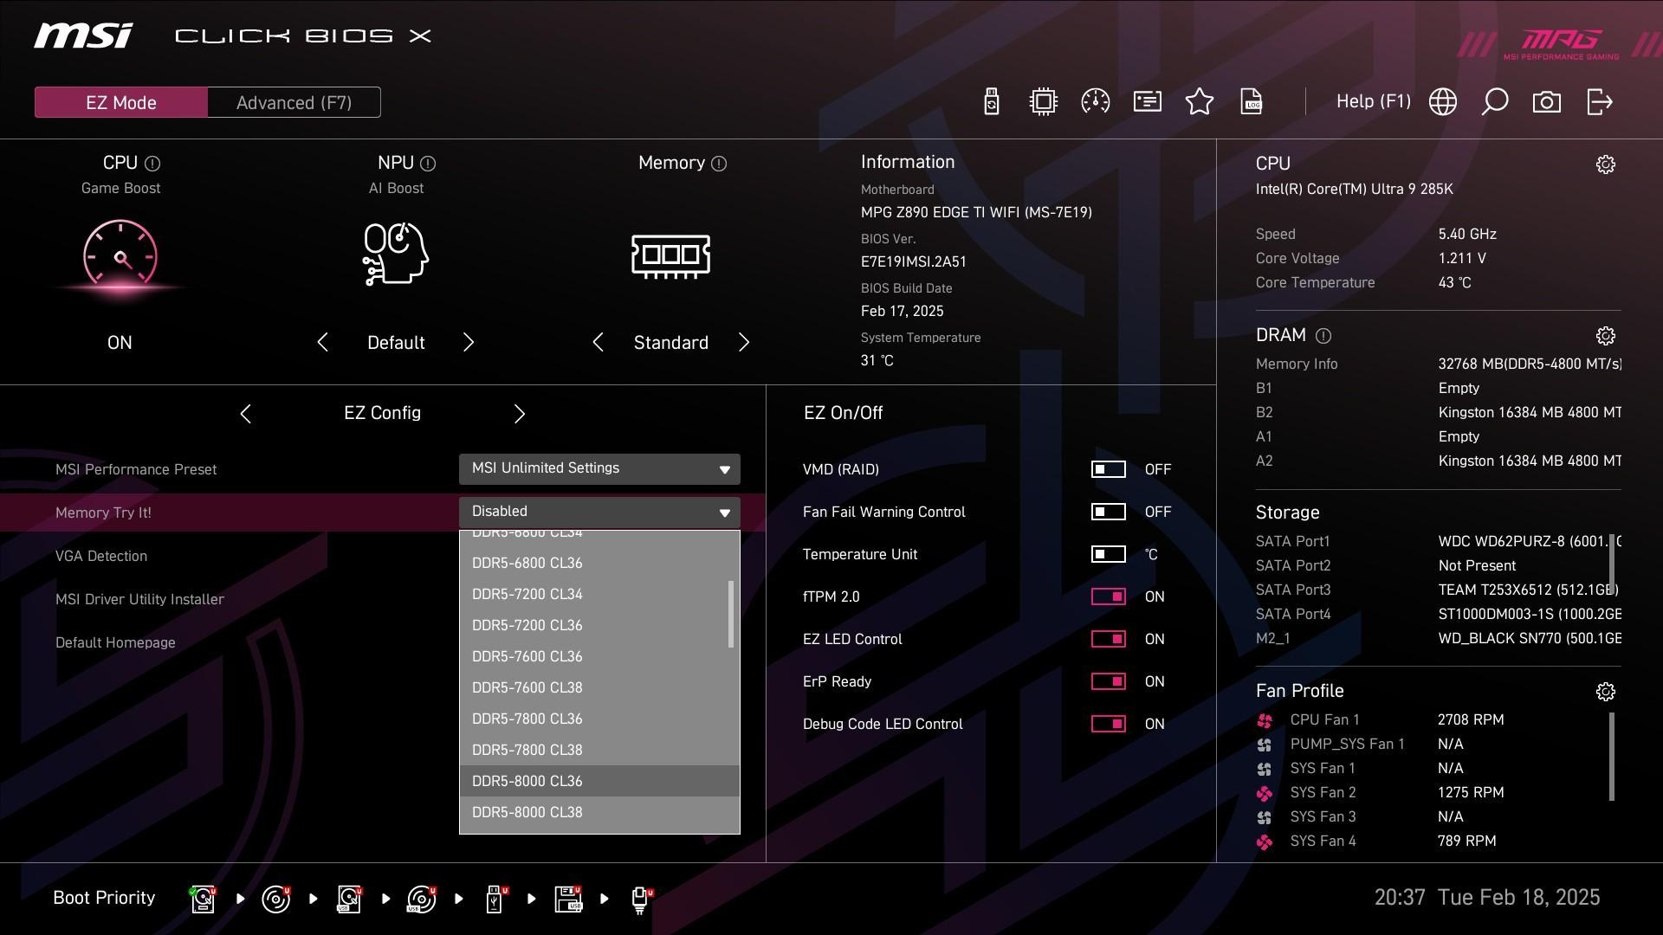Screen dimensions: 1663x935
Task: Select the CD/DVD boot device icon
Action: pos(275,899)
